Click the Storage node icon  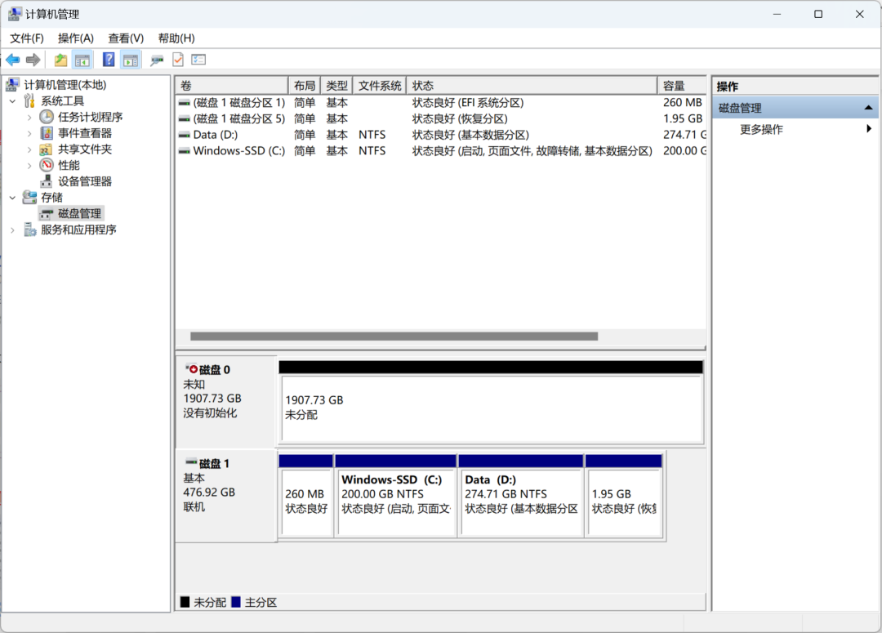tap(30, 198)
